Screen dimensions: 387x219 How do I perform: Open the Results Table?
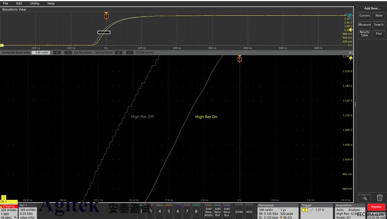[x=365, y=34]
